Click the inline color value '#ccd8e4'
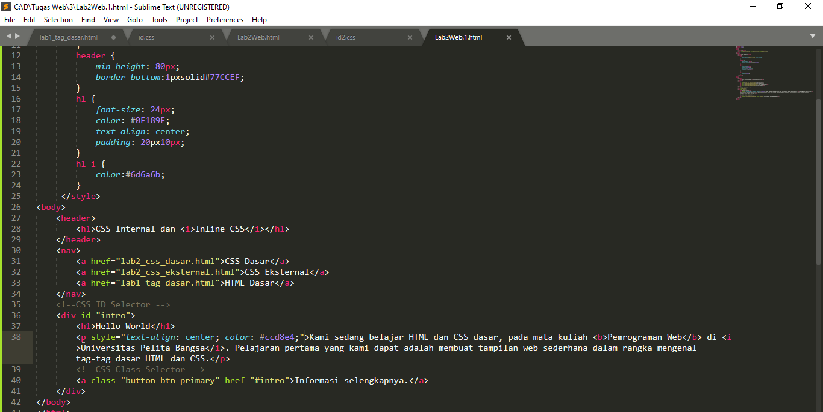823x412 pixels. pos(277,337)
